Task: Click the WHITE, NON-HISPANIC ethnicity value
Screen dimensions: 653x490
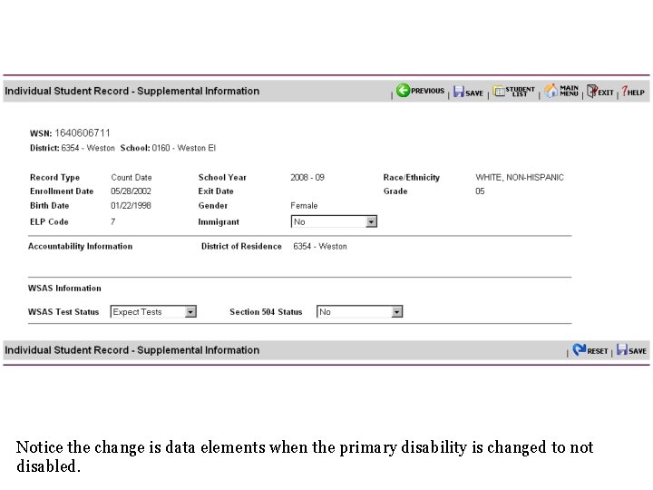Action: pos(520,178)
